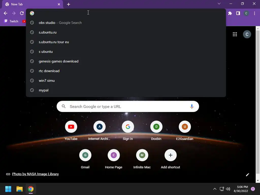Choose the 'rtc download' suggestion
The height and width of the screenshot is (195, 260).
(x=126, y=71)
